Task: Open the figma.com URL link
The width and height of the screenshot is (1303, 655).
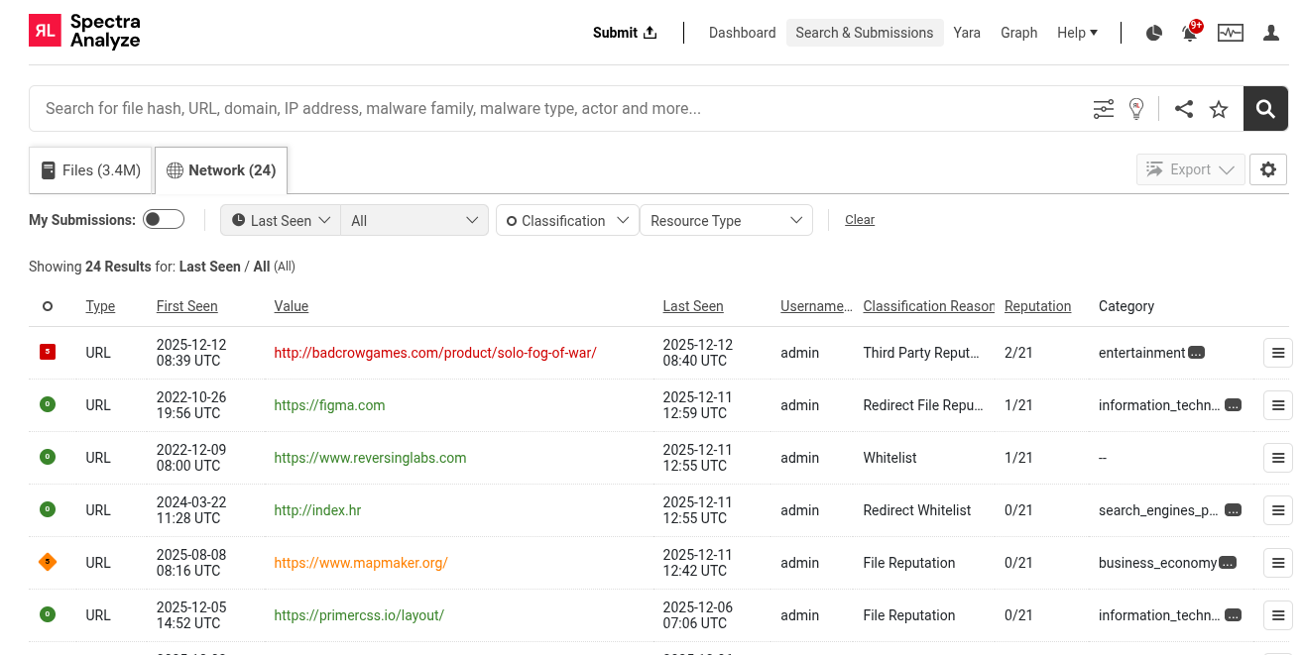Action: (329, 404)
